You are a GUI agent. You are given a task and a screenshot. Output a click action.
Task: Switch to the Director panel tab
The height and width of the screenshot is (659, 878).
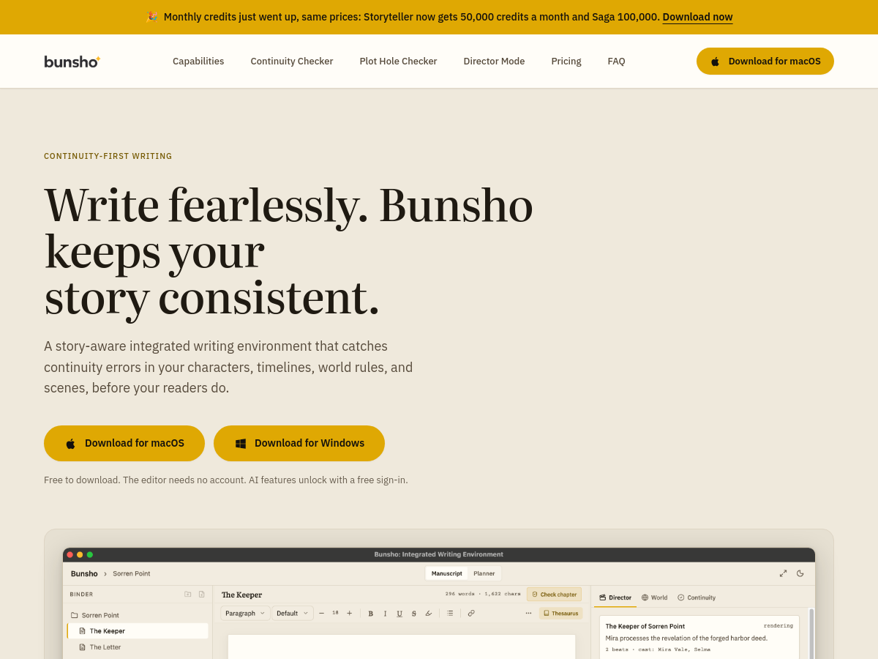coord(615,597)
